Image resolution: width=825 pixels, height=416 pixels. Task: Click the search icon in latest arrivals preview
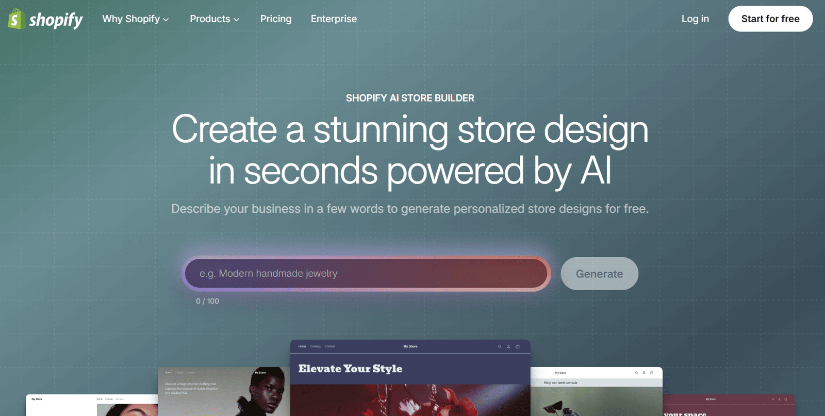(x=637, y=373)
